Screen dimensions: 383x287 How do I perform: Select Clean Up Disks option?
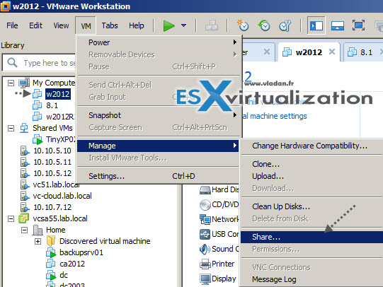pyautogui.click(x=311, y=206)
